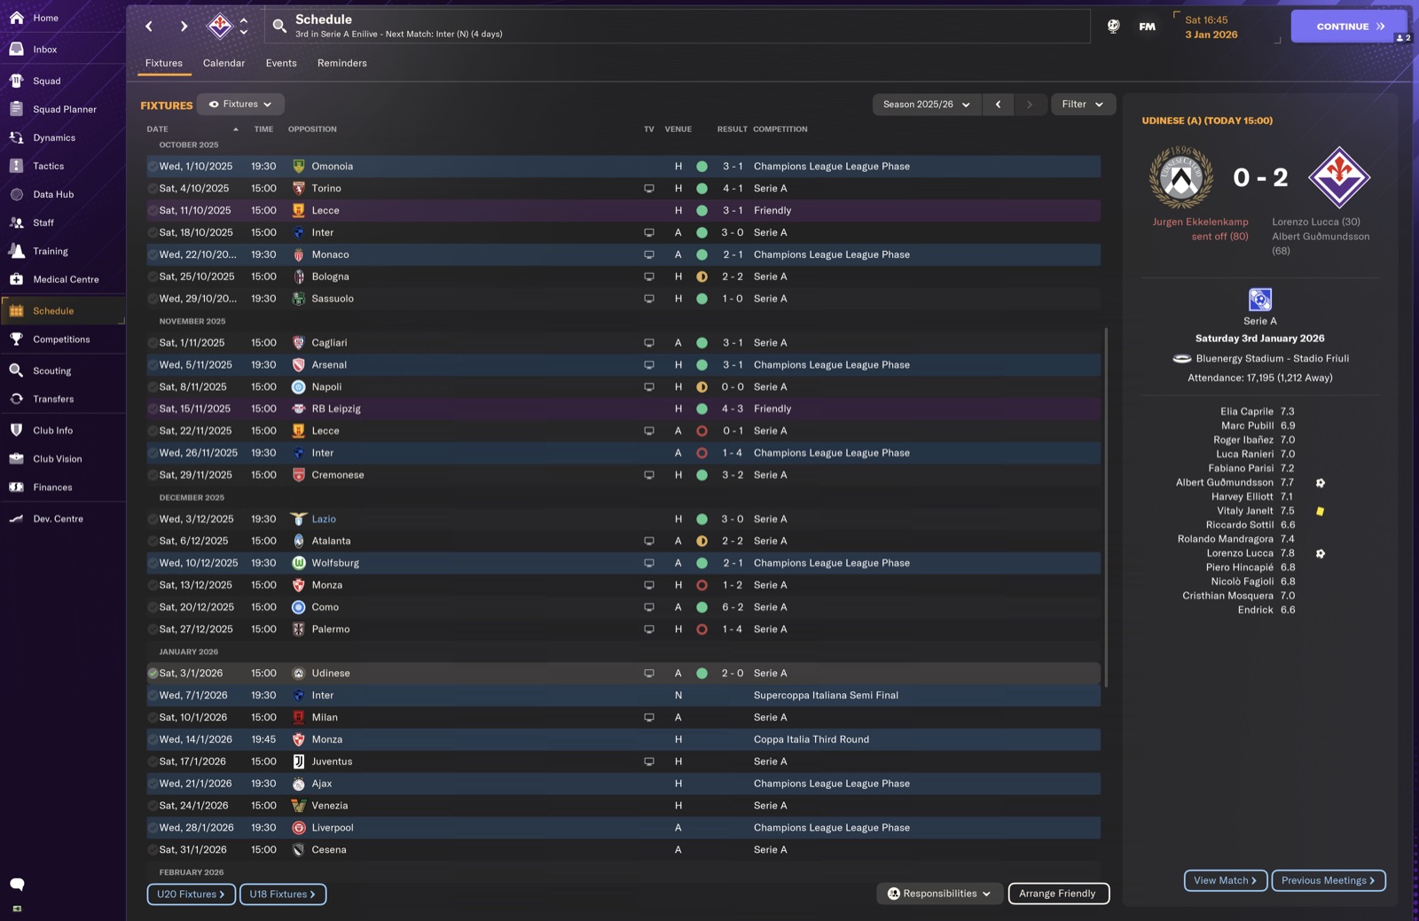The width and height of the screenshot is (1419, 921).
Task: Open the Home sidebar icon
Action: (x=16, y=18)
